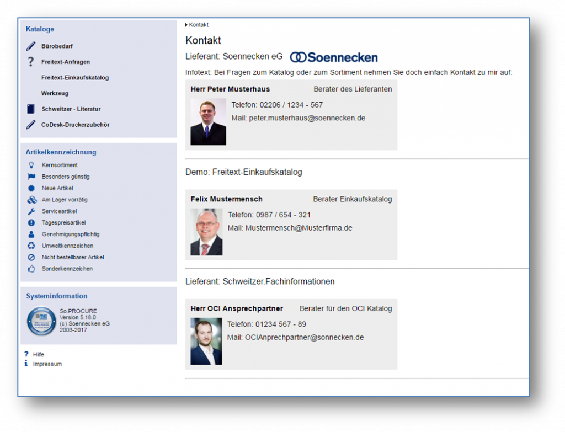Click the Umweltkennzeichen label
Screen dimensions: 565x432
(x=67, y=246)
